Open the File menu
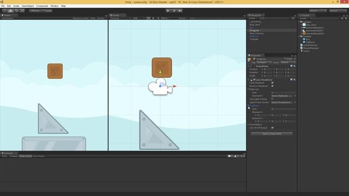 point(3,6)
